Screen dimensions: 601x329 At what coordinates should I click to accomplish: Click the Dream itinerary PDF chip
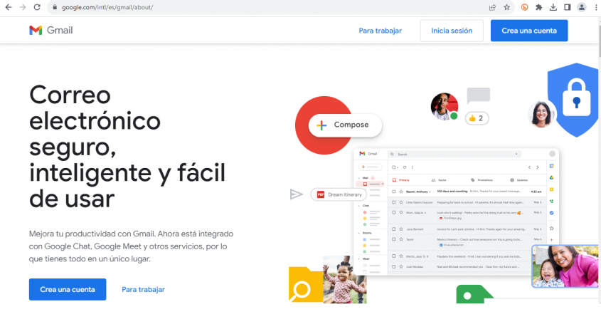[339, 194]
